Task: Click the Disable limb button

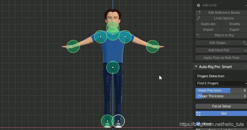Action: [234, 24]
